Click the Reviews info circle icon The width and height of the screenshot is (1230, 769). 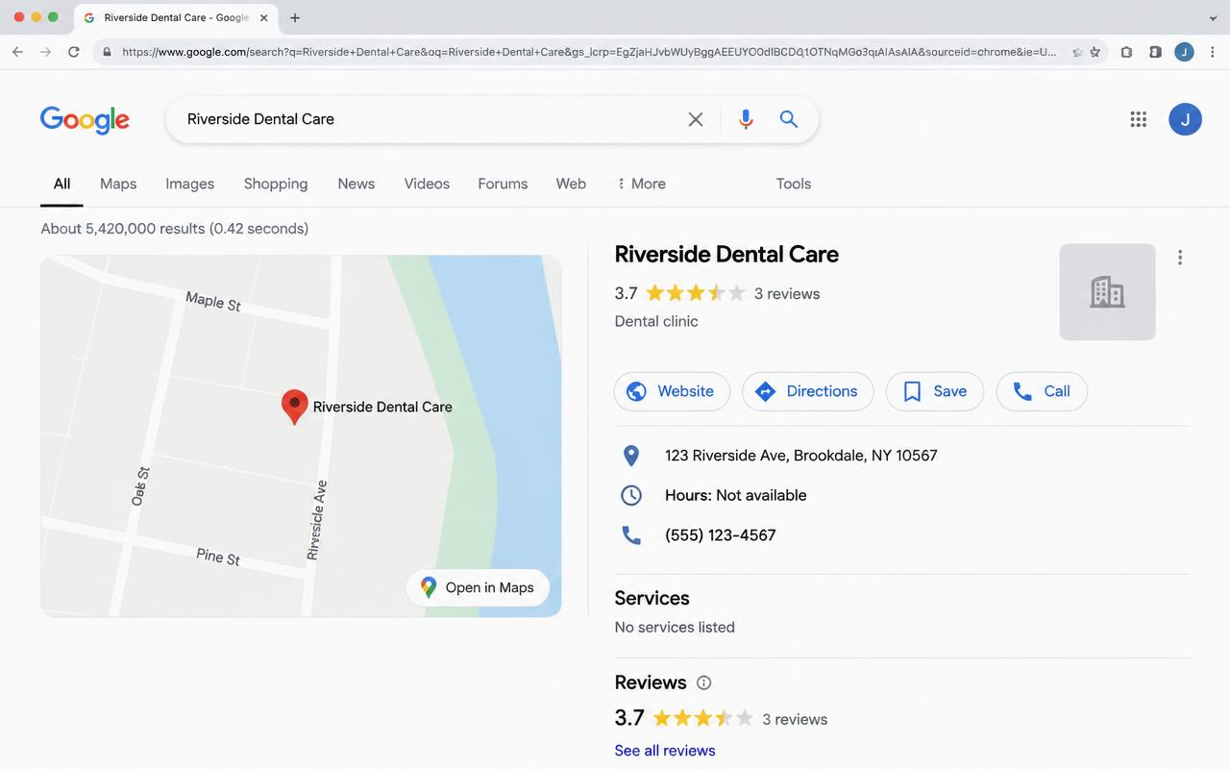(x=703, y=683)
